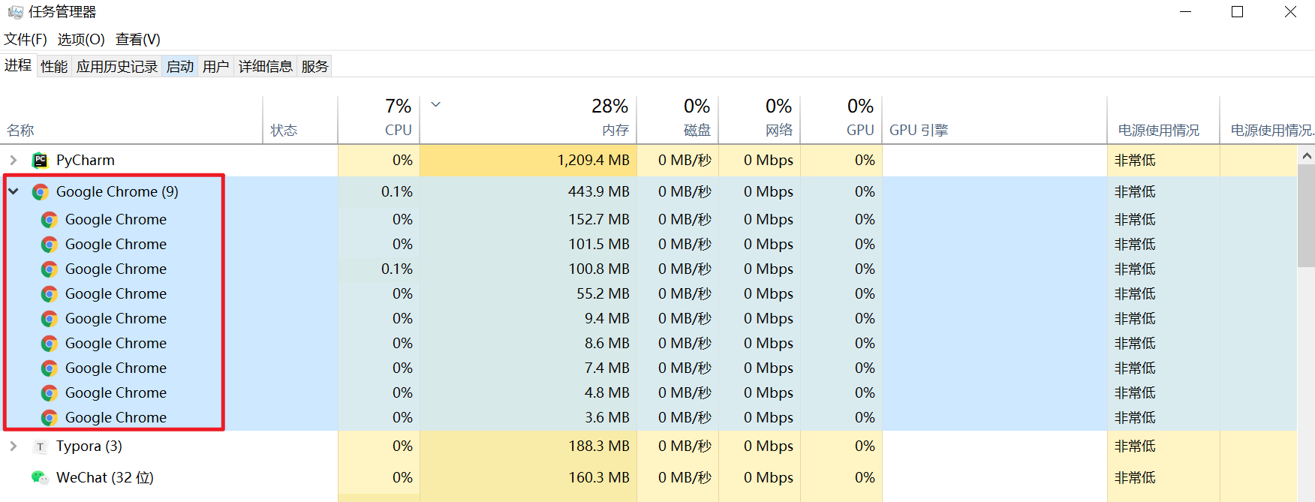Viewport: 1315px width, 502px height.
Task: Click the WeChat app icon
Action: pyautogui.click(x=40, y=478)
